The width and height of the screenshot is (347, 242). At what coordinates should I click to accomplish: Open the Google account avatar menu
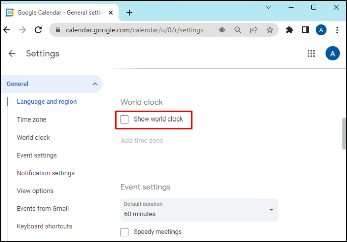(332, 53)
